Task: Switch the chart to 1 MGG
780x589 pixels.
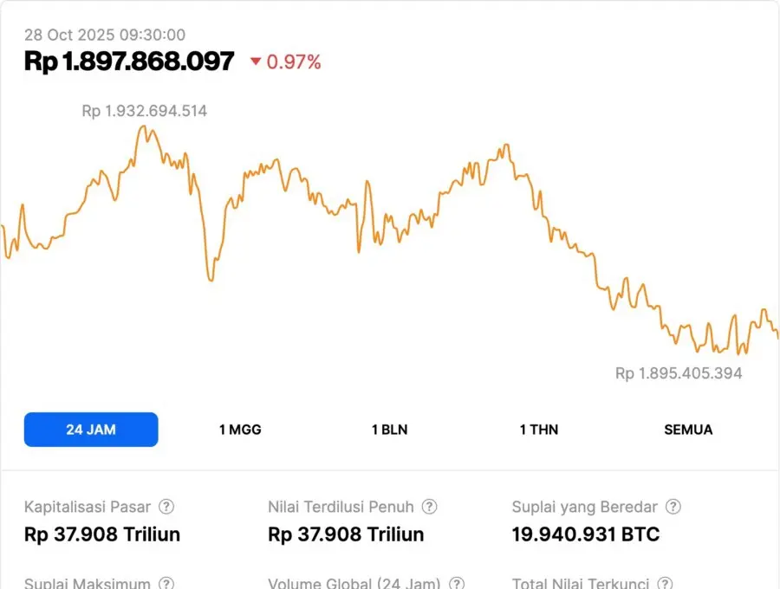Action: coord(240,430)
